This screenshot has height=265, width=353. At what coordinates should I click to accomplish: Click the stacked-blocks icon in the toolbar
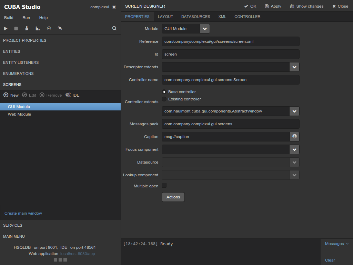tap(38, 28)
